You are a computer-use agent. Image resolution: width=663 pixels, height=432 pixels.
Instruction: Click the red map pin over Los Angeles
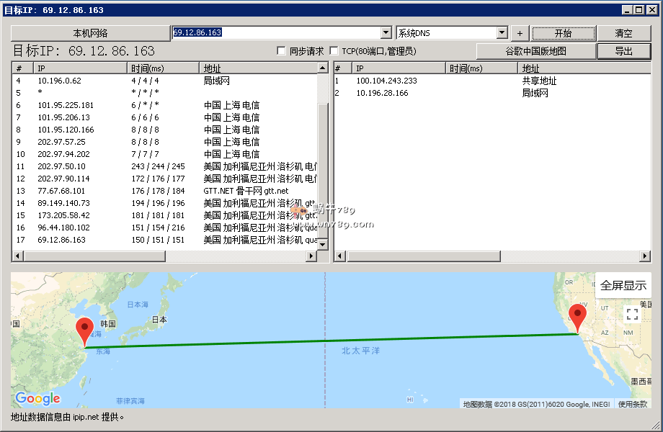coord(577,318)
